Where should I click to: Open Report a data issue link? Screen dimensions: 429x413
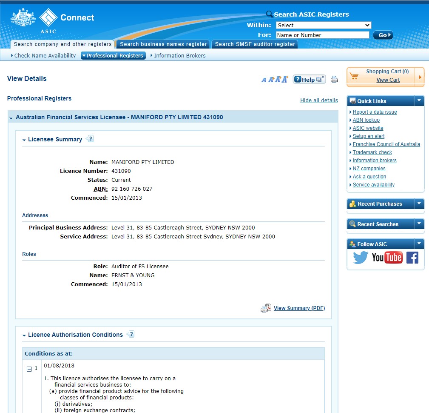[375, 112]
